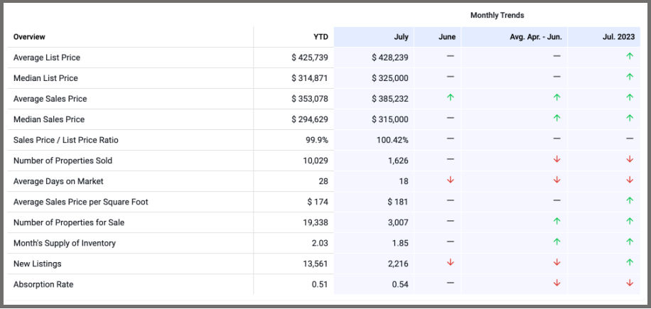Screen dimensions: 651x309
Task: Click the Monthly Trends heading
Action: pyautogui.click(x=497, y=15)
